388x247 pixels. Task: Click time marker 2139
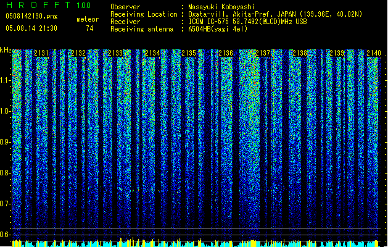click(x=337, y=53)
